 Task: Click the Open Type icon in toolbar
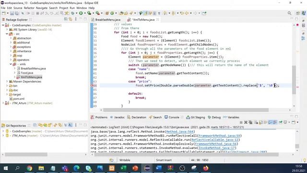[121, 13]
